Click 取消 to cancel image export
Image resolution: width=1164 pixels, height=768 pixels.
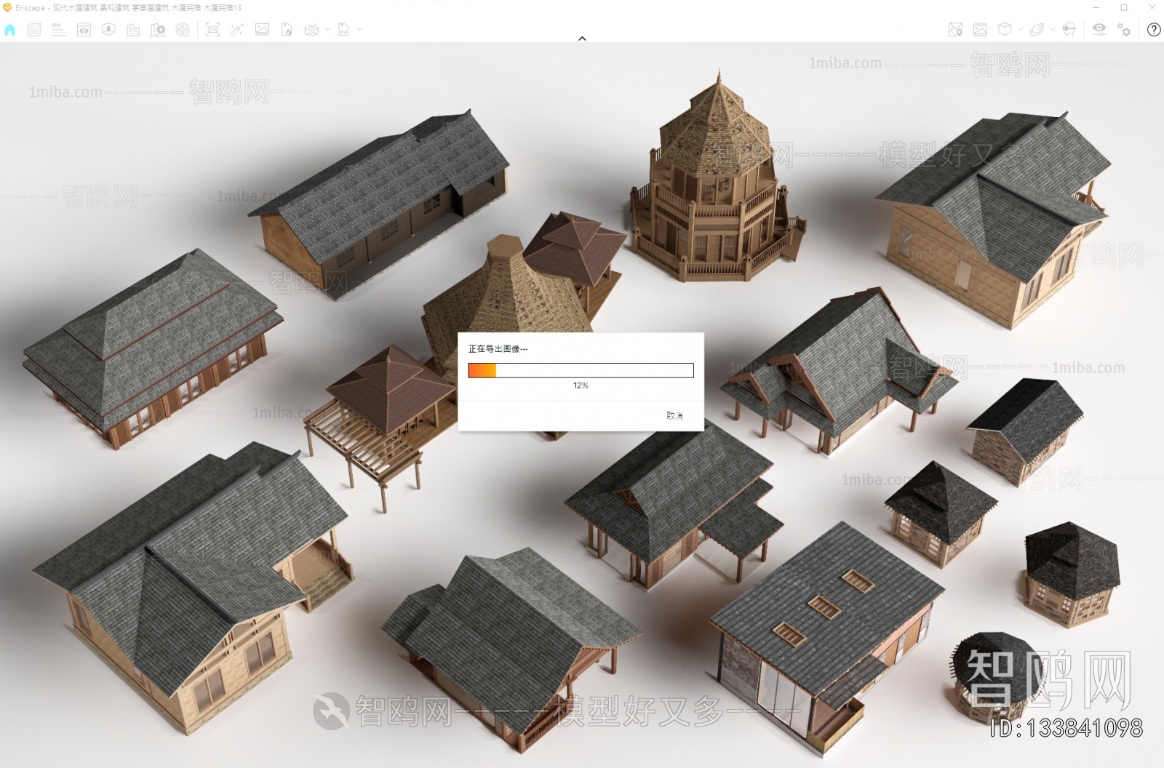click(674, 415)
